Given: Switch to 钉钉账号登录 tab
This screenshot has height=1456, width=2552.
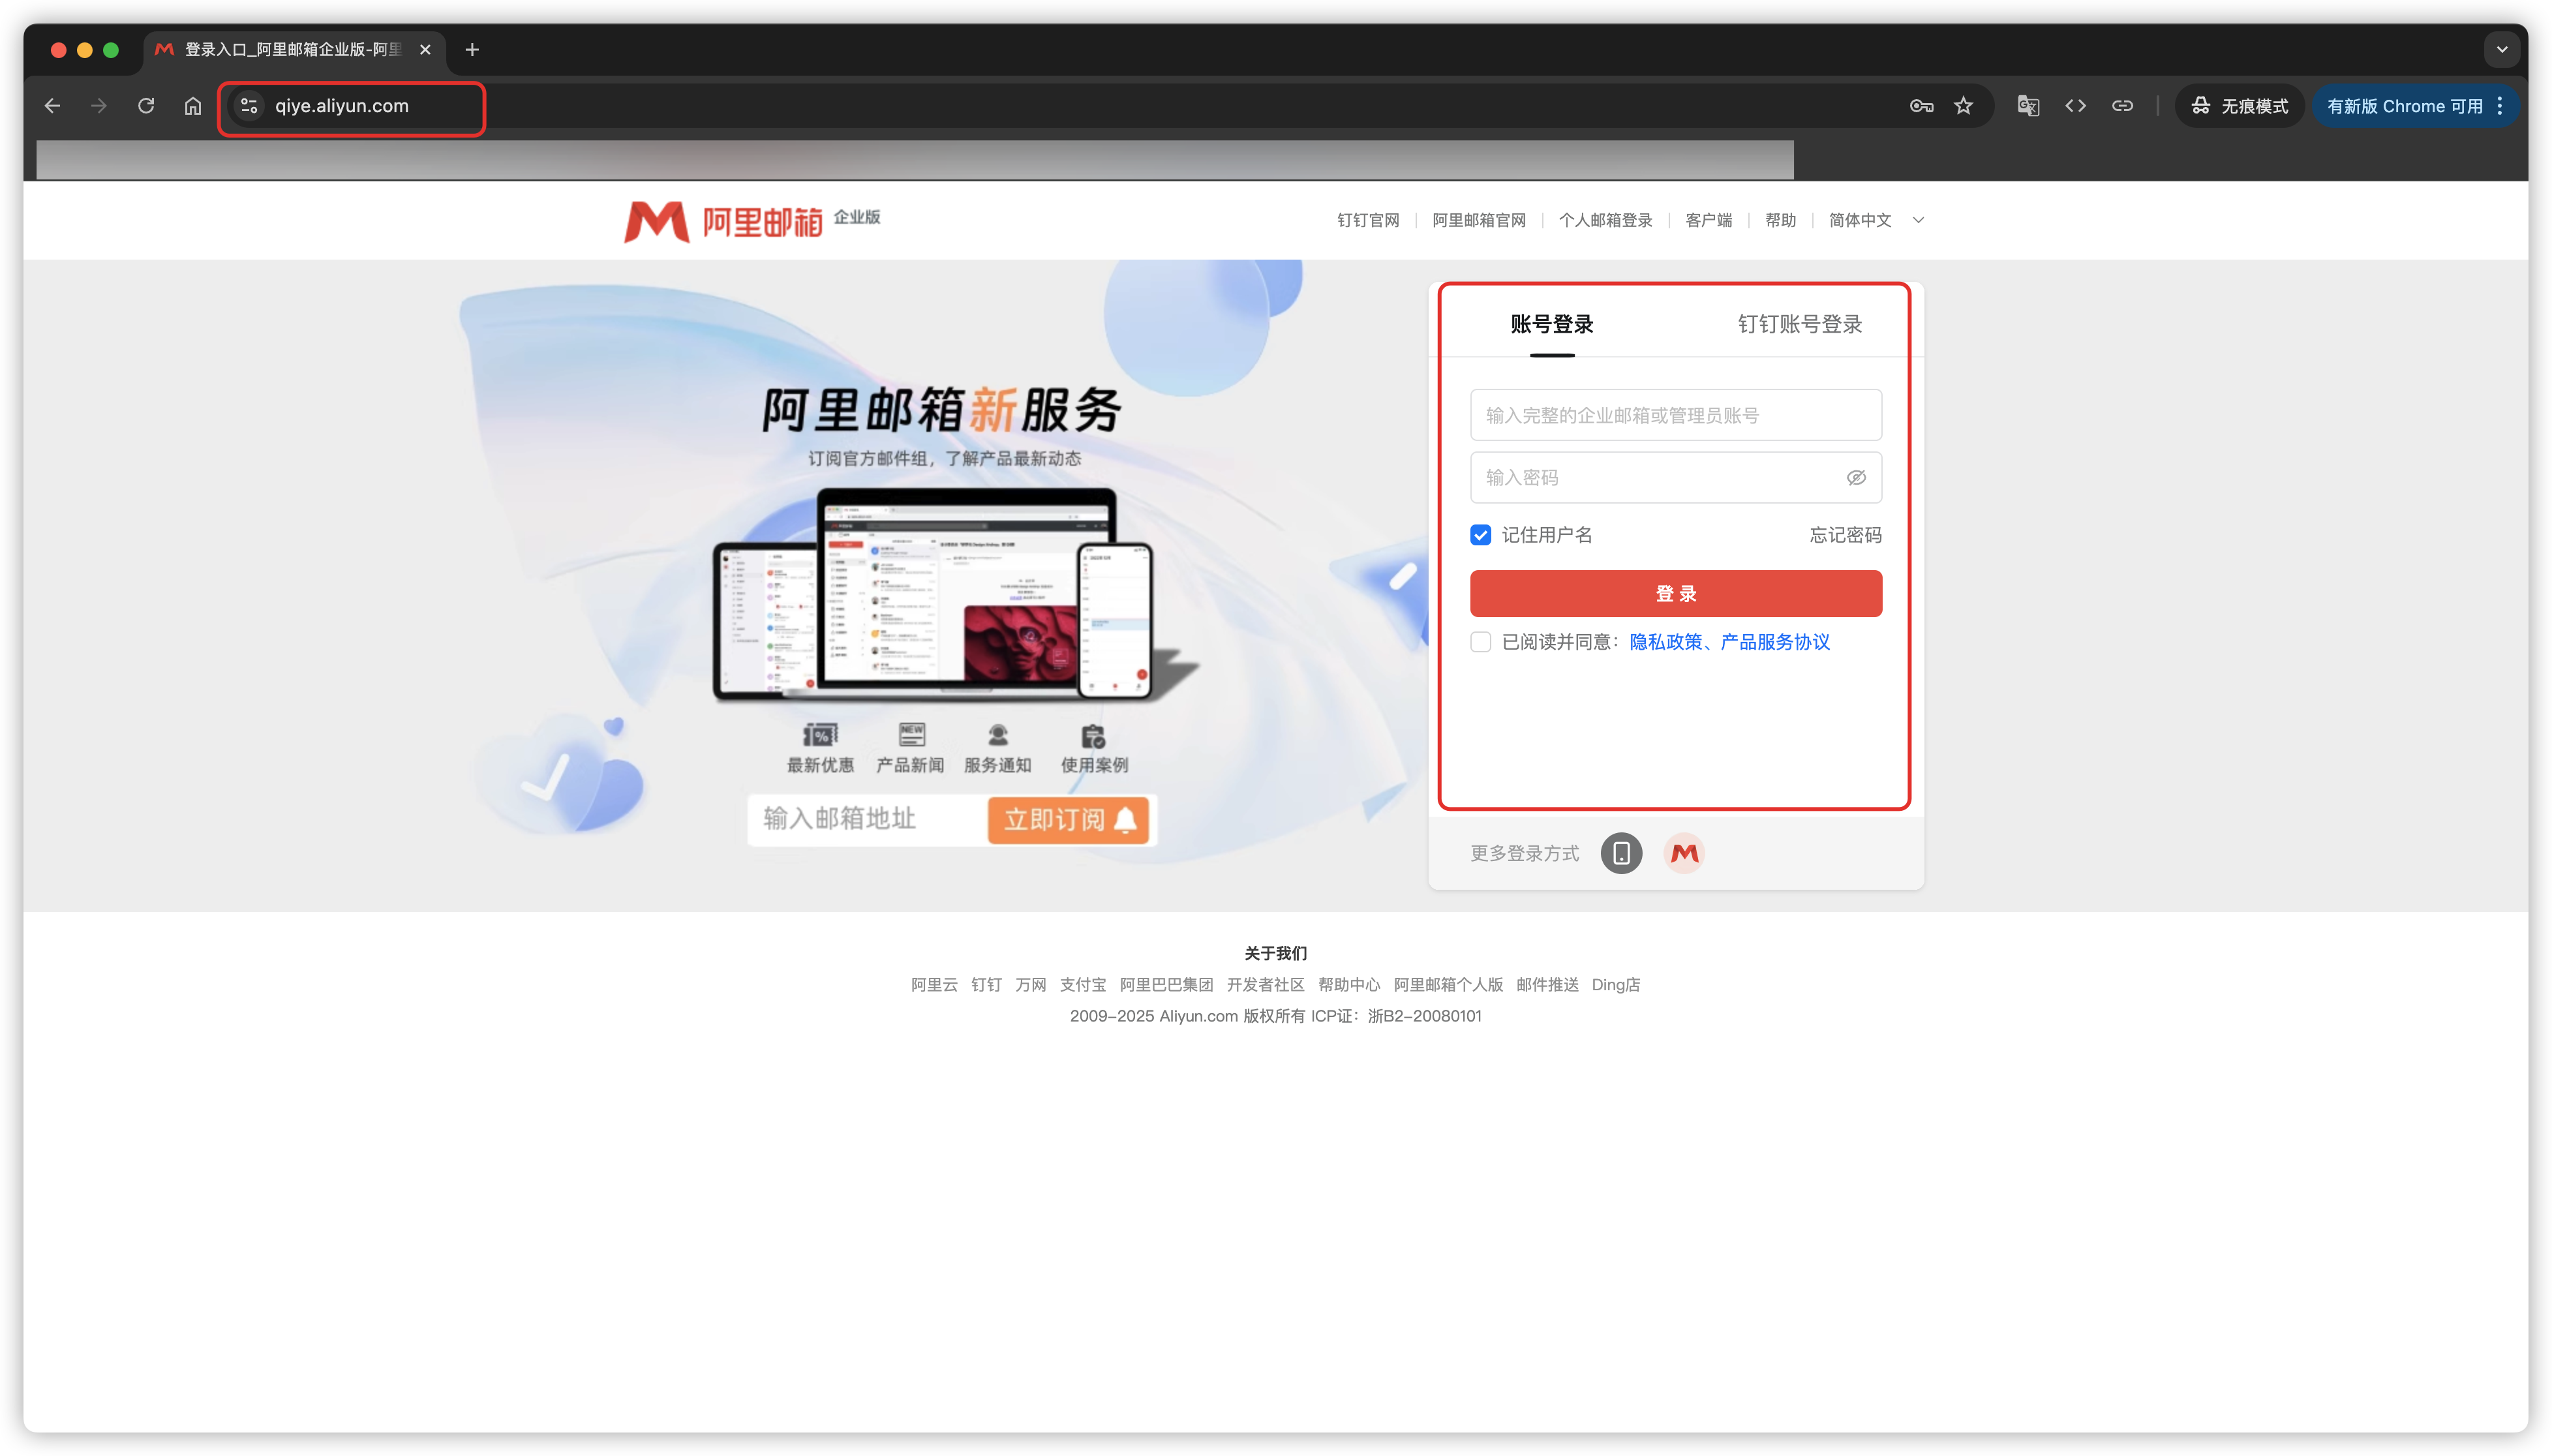Looking at the screenshot, I should 1799,324.
